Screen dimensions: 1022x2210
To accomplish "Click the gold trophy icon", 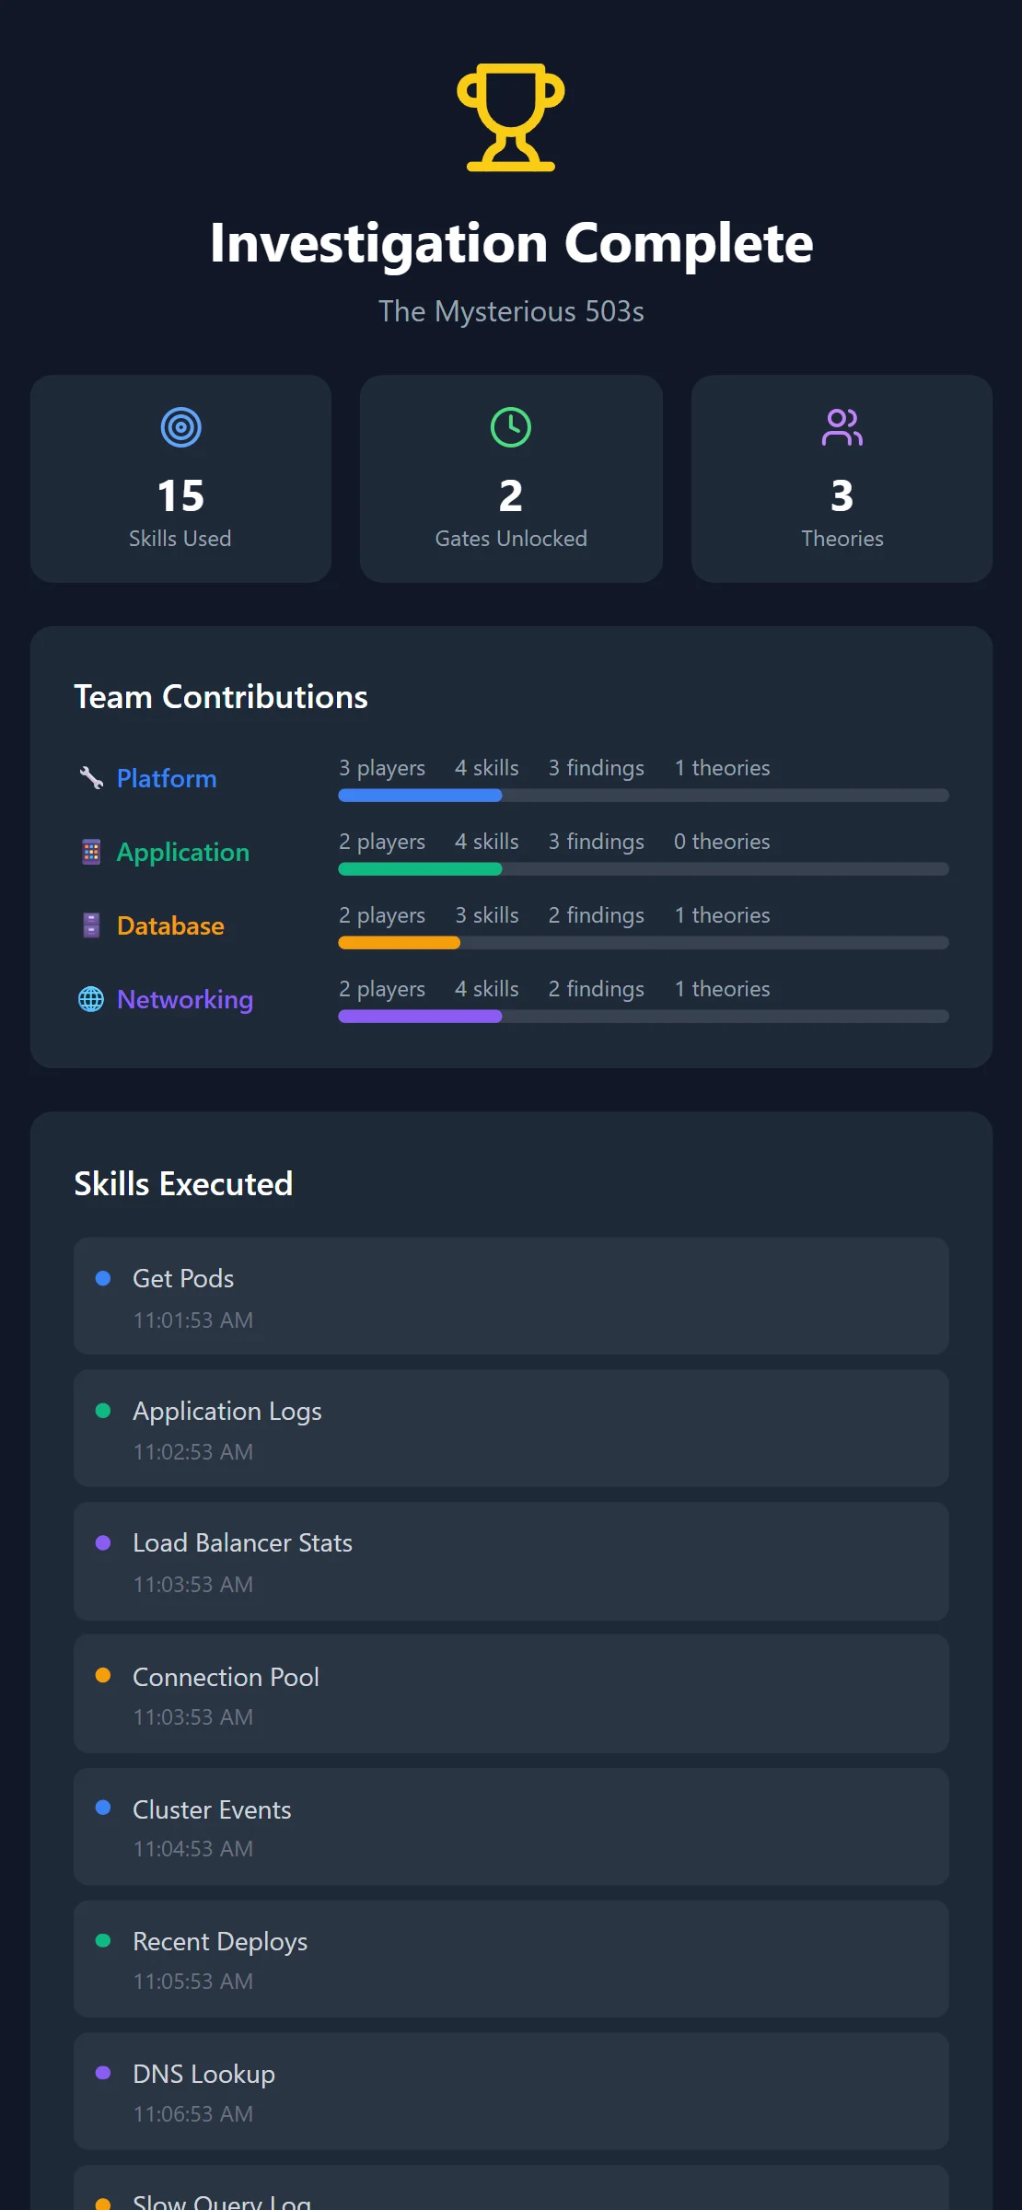I will click(x=511, y=117).
